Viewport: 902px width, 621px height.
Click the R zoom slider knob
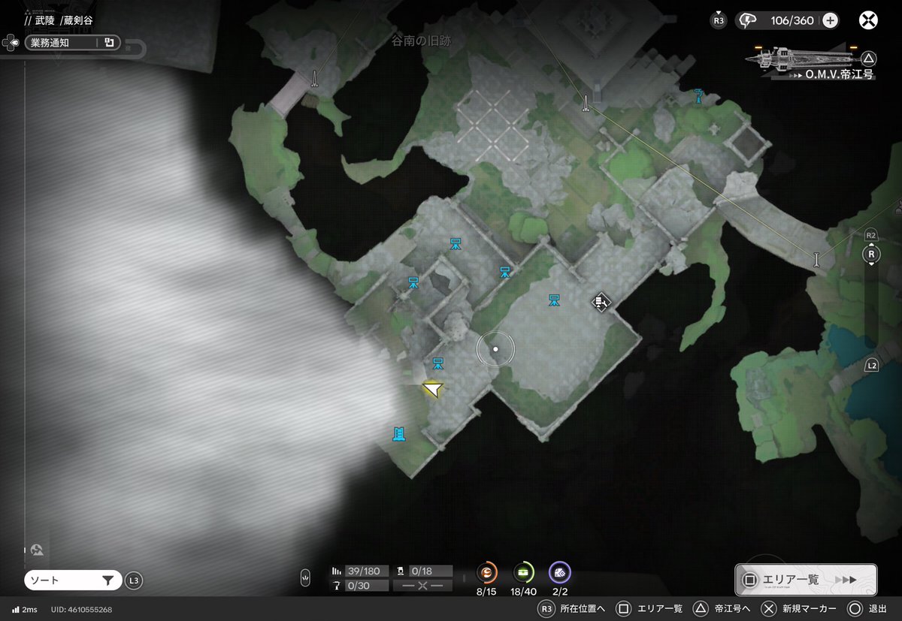click(x=871, y=255)
